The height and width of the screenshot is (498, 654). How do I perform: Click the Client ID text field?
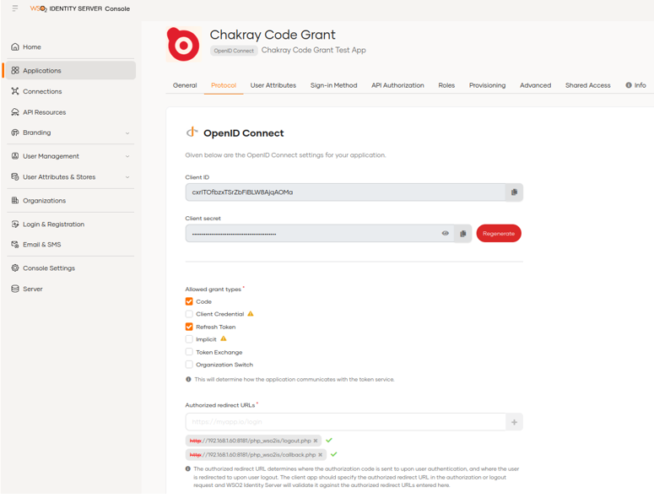(x=346, y=192)
